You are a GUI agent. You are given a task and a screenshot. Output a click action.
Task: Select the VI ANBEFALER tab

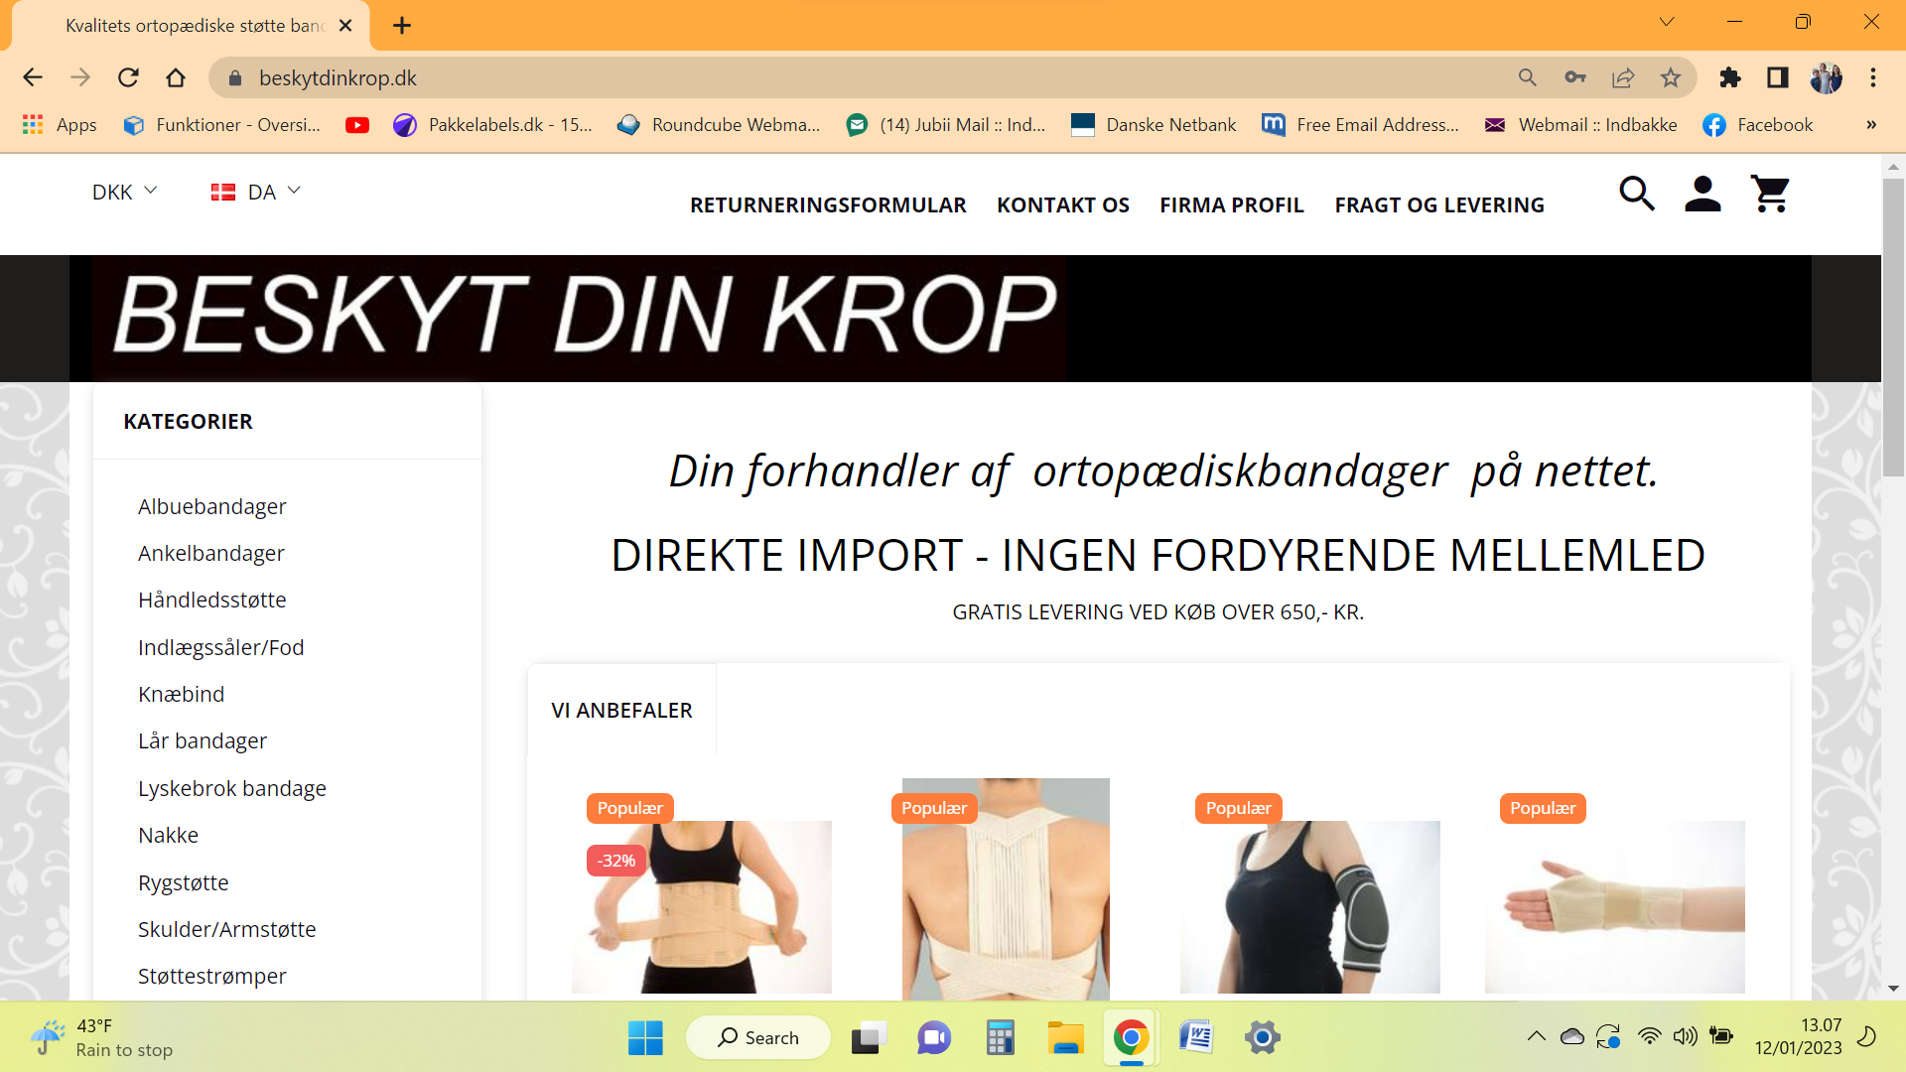621,711
